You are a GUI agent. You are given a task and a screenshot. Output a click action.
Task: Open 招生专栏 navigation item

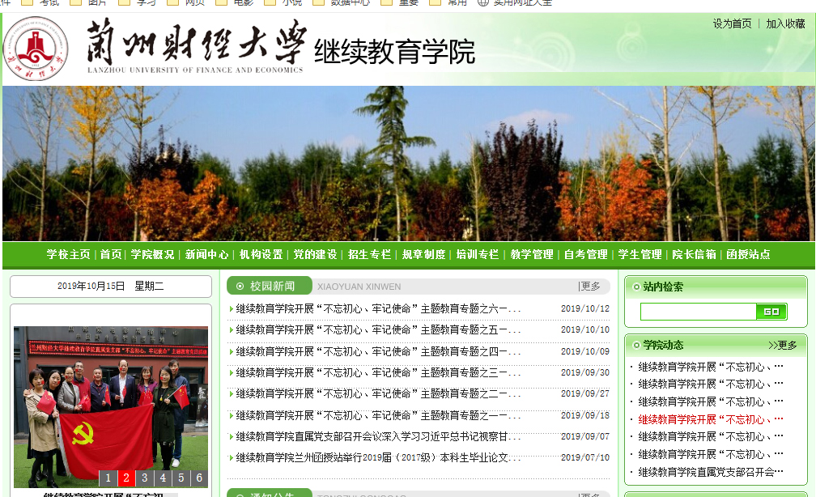click(x=369, y=254)
